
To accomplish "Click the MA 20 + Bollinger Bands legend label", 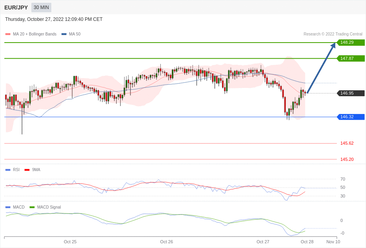I will 35,34.
